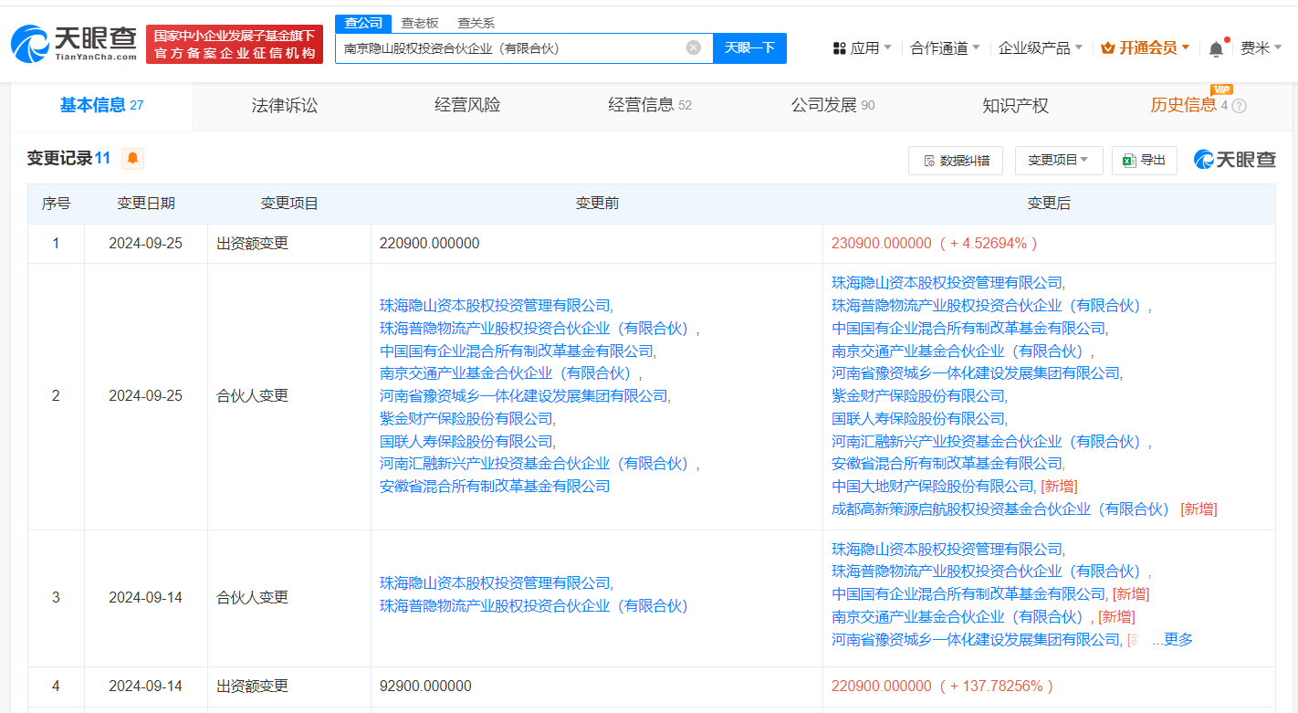Click the 92900.000000 value in record 4
Viewport: 1298px width, 713px height.
click(425, 686)
